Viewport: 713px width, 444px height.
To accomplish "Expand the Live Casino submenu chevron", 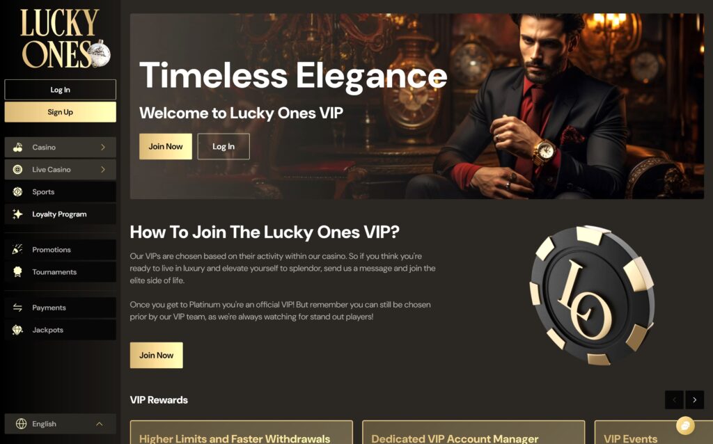I will pos(103,170).
